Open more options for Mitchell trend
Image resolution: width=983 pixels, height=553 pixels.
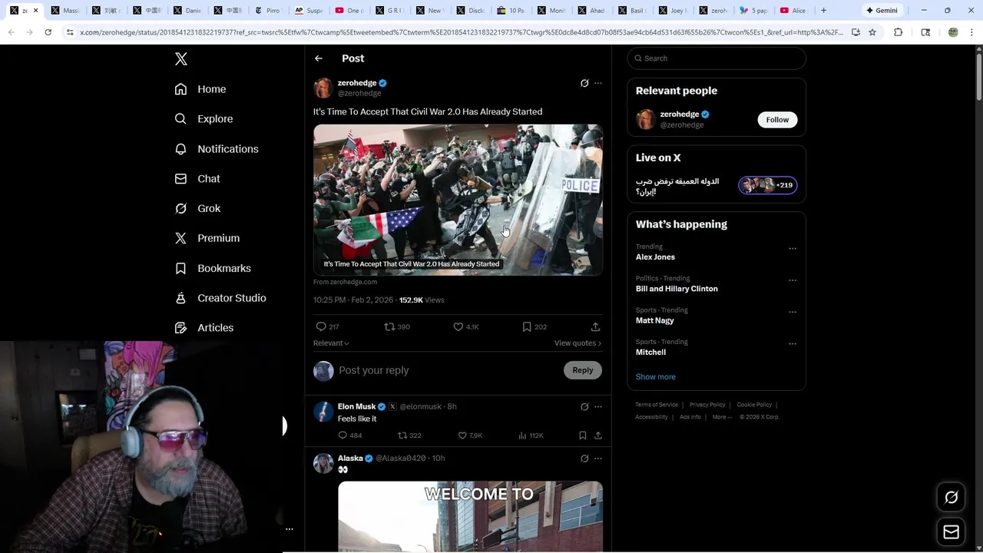[793, 343]
